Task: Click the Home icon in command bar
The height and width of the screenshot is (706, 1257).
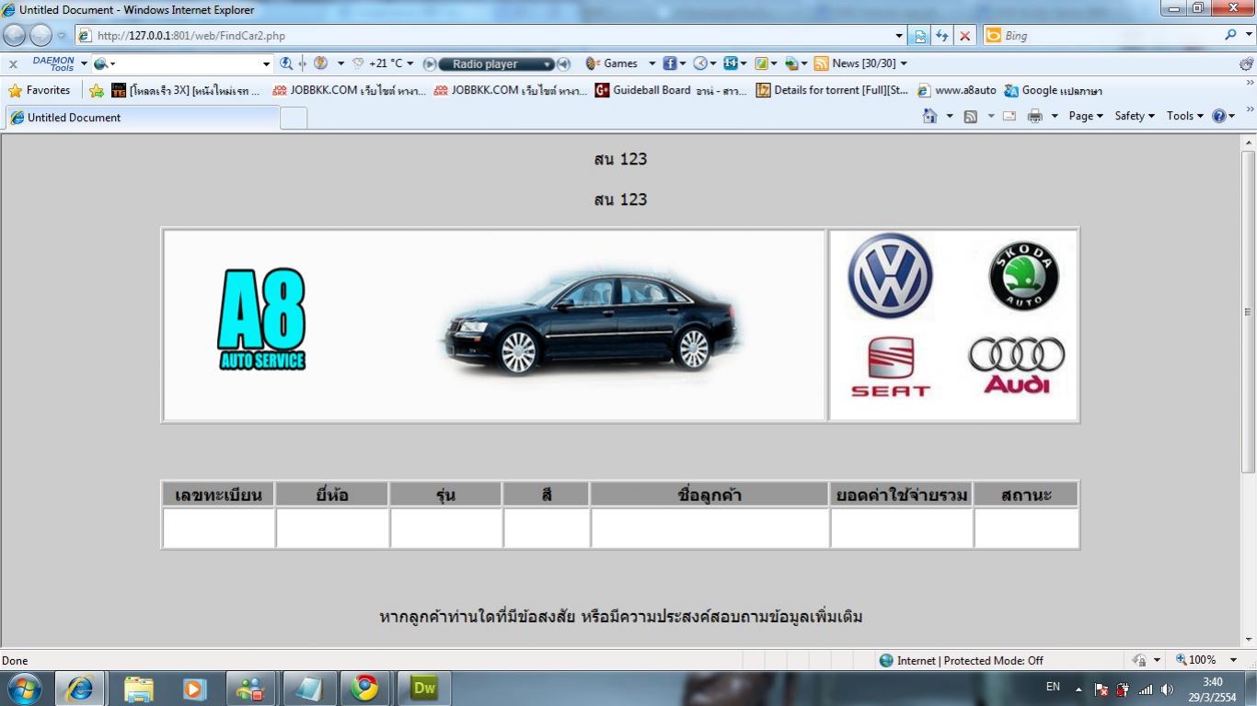Action: point(930,116)
